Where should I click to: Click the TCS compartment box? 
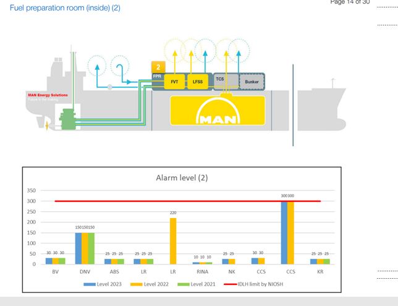click(226, 81)
